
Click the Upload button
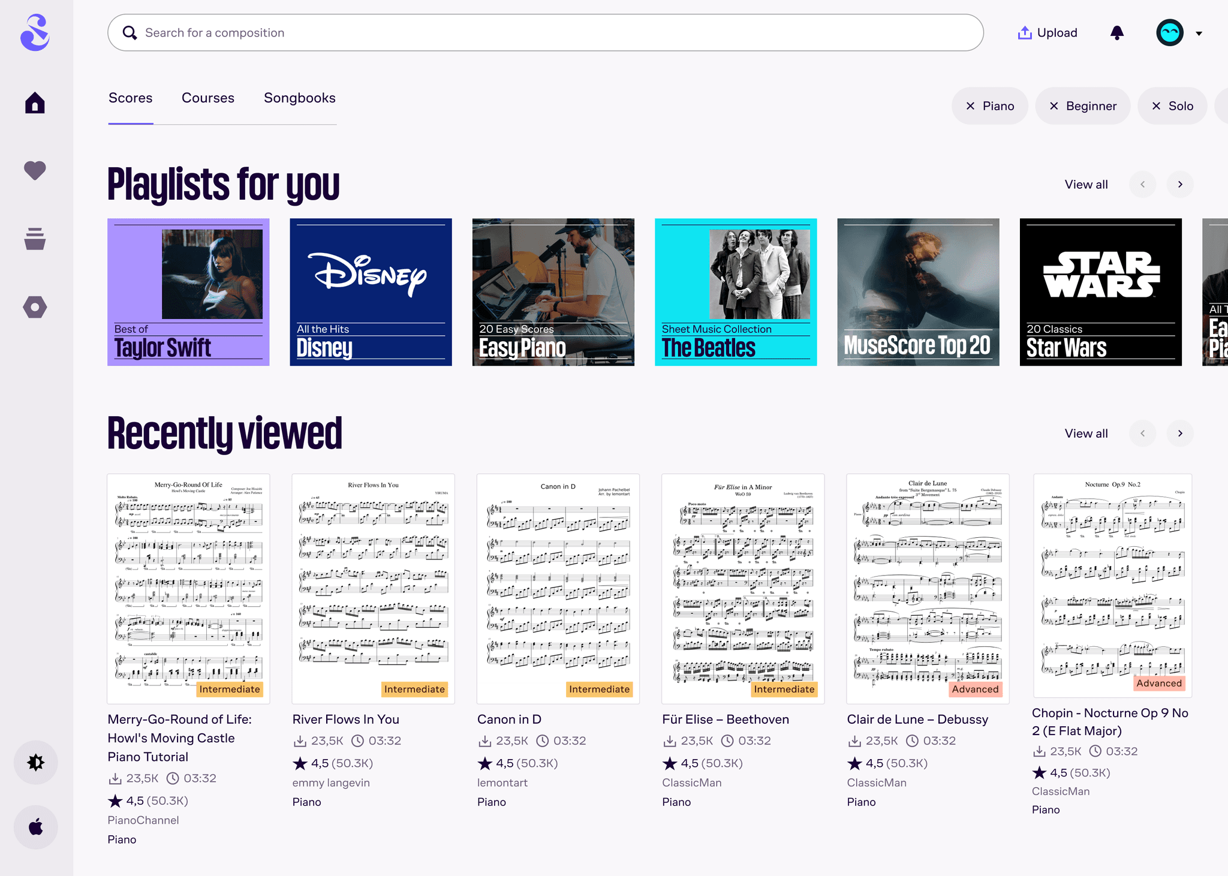(x=1048, y=33)
